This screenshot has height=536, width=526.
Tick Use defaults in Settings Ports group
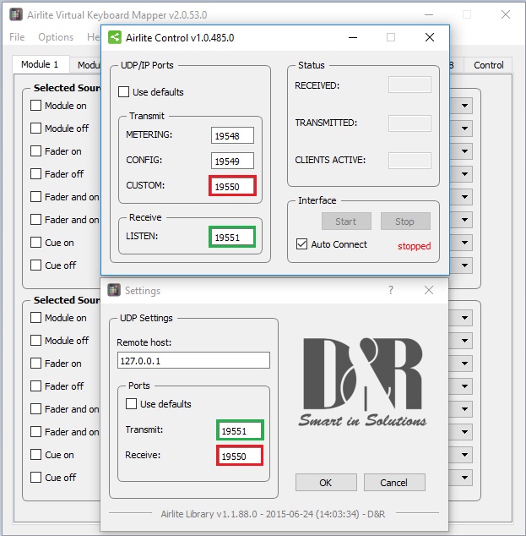point(132,404)
